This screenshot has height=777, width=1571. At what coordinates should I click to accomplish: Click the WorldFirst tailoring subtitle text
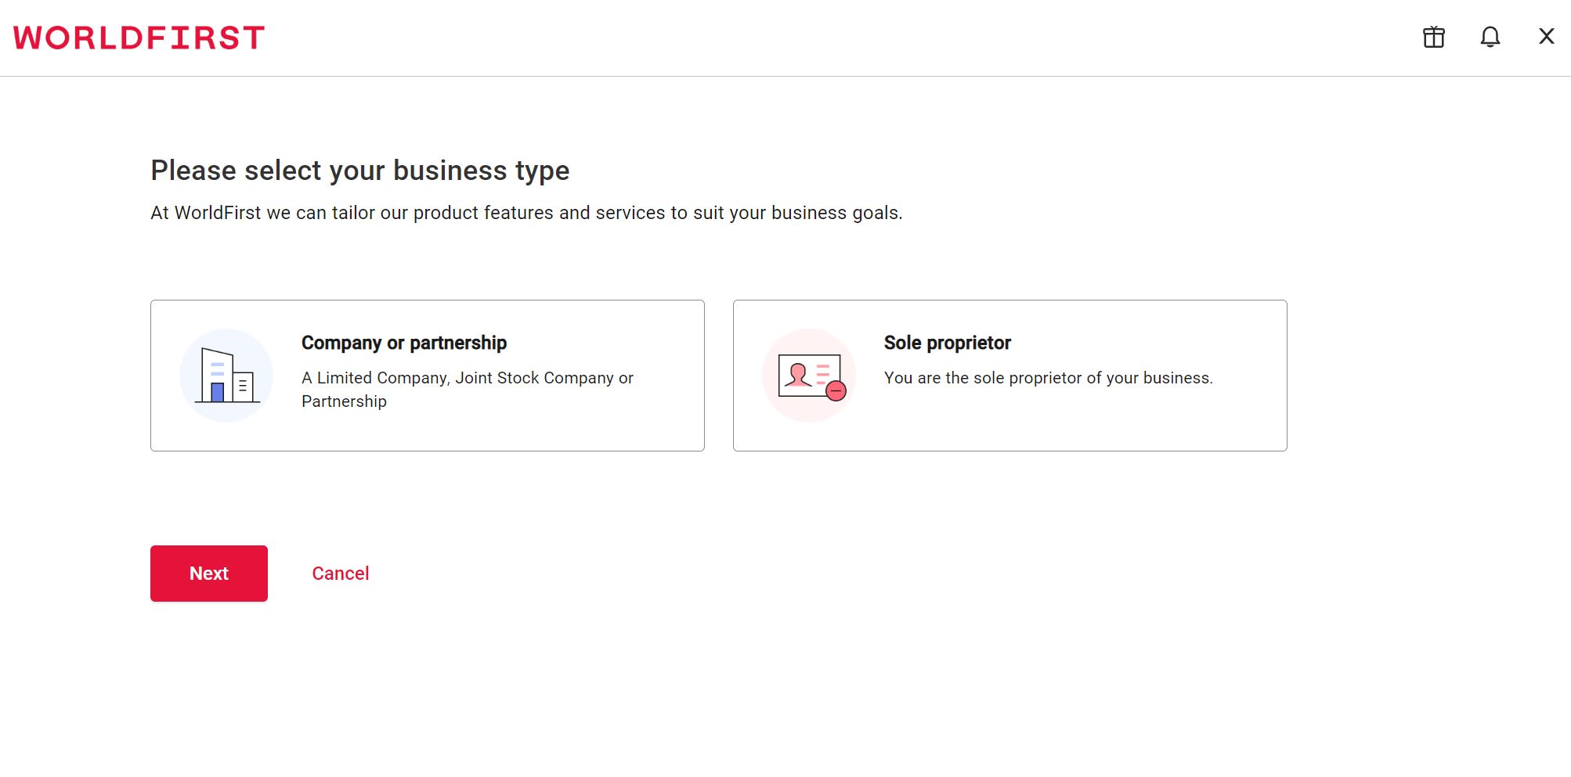[x=526, y=213]
